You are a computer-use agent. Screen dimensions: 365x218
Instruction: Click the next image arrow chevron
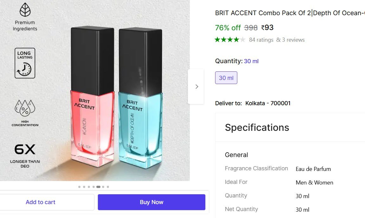[x=196, y=87]
